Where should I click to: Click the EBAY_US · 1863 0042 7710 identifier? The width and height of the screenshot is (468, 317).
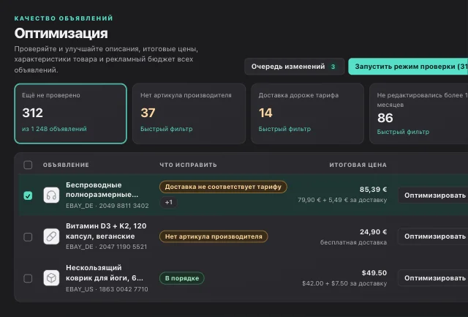click(x=107, y=289)
